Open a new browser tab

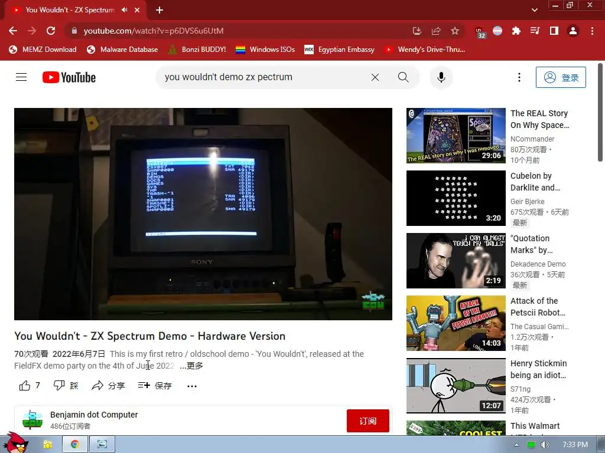point(160,10)
